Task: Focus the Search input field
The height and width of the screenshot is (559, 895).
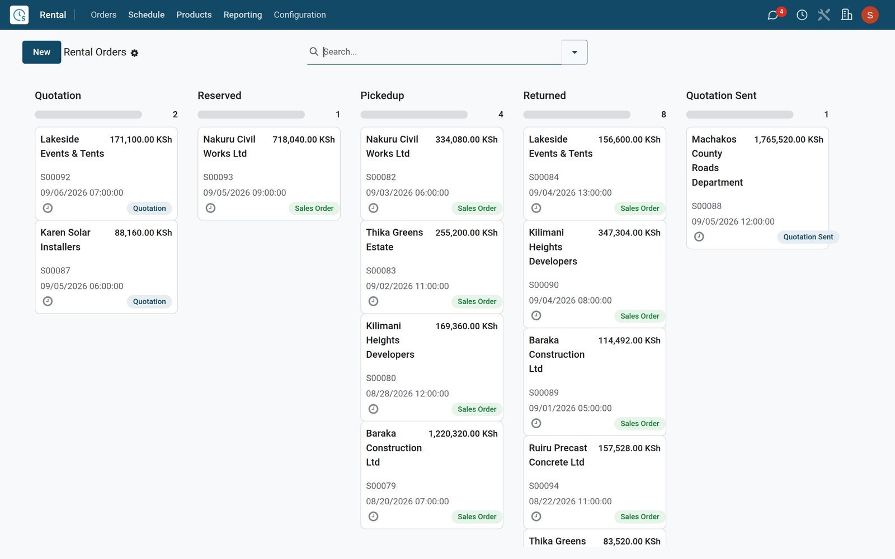Action: [x=441, y=51]
